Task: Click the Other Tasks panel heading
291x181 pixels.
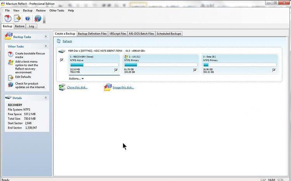Action: tap(16, 47)
